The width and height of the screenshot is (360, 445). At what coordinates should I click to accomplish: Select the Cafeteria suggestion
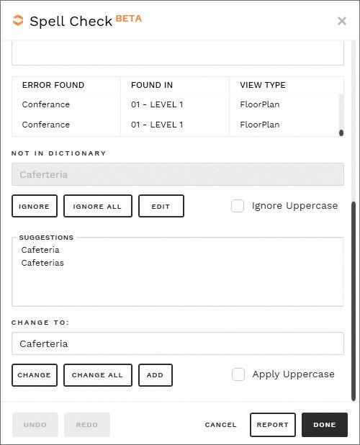click(40, 250)
